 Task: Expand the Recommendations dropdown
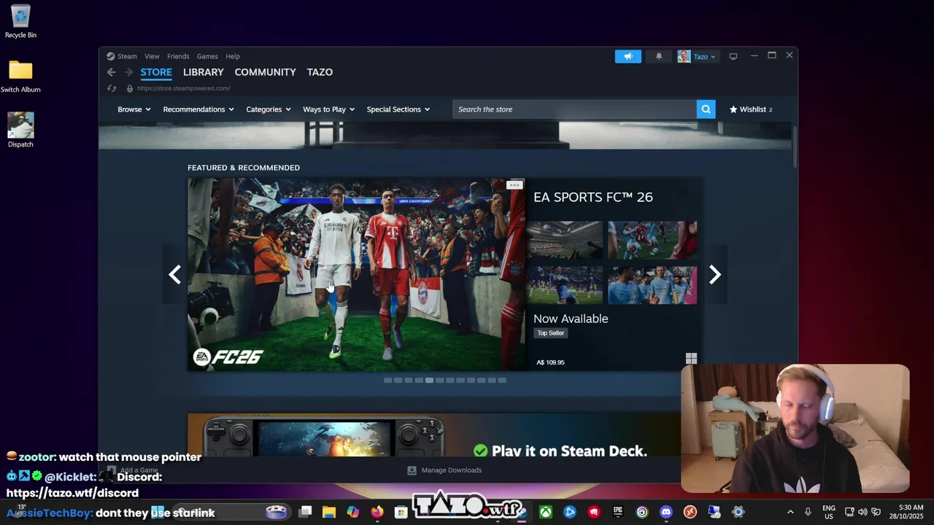[x=198, y=109]
